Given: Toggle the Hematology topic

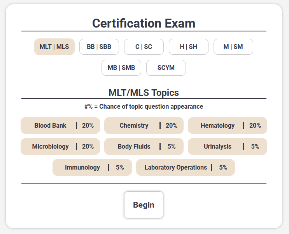Looking at the screenshot, I should click(x=228, y=126).
